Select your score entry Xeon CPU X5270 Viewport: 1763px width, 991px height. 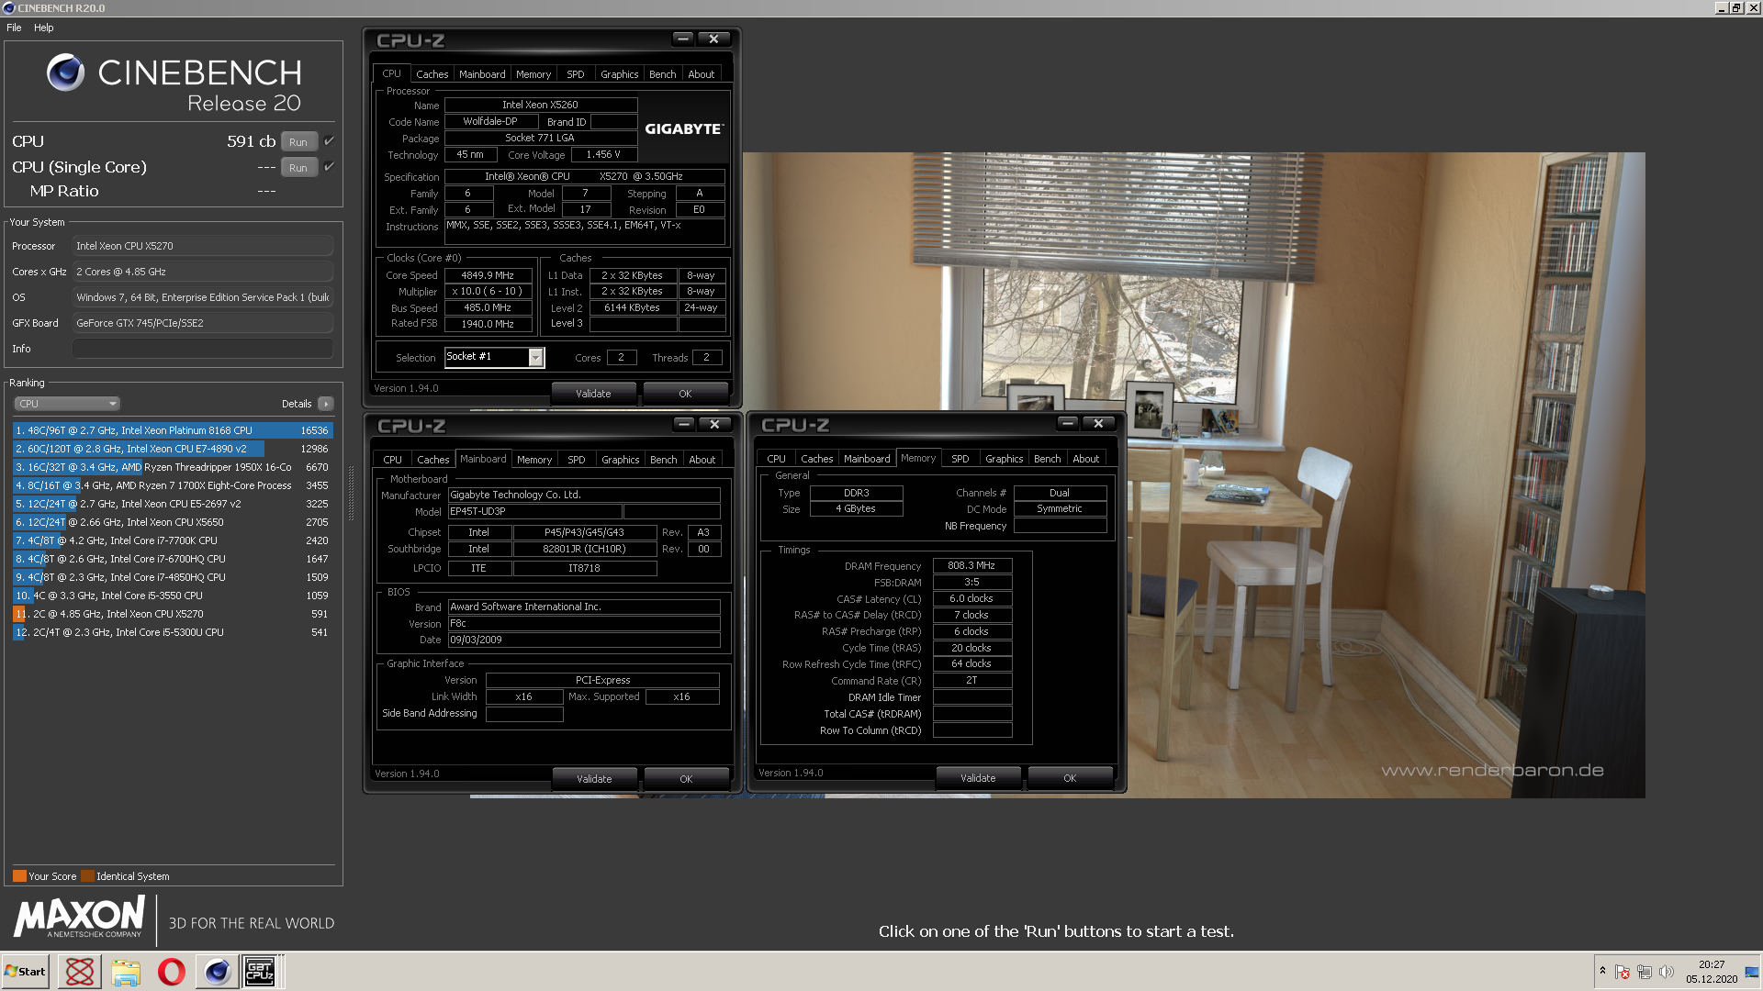(173, 614)
